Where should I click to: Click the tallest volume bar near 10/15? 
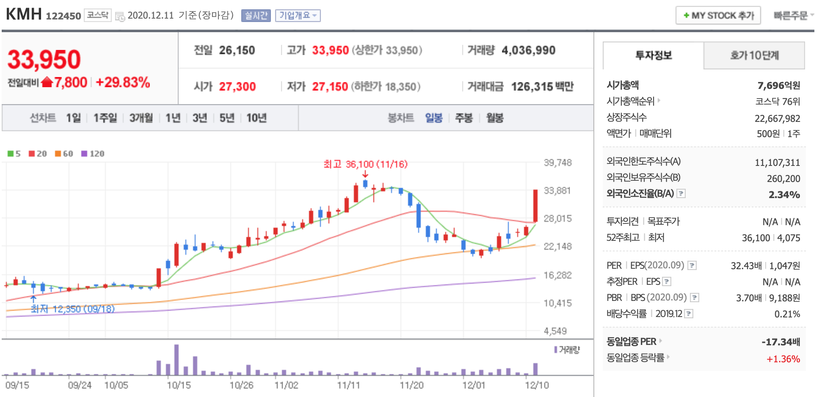[177, 360]
